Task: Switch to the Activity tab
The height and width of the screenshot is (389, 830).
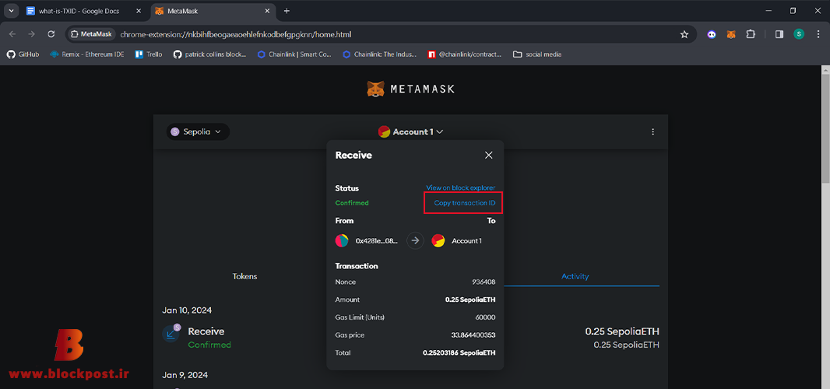Action: point(575,276)
